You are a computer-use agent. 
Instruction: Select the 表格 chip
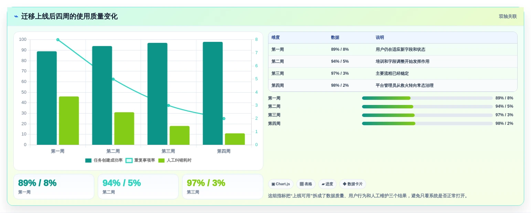(306, 184)
